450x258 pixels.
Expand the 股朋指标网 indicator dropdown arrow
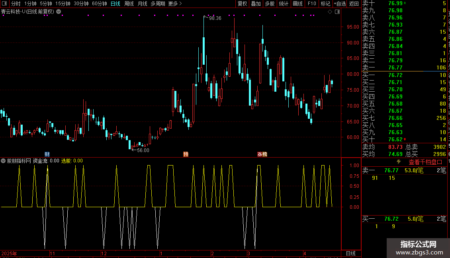click(4, 161)
